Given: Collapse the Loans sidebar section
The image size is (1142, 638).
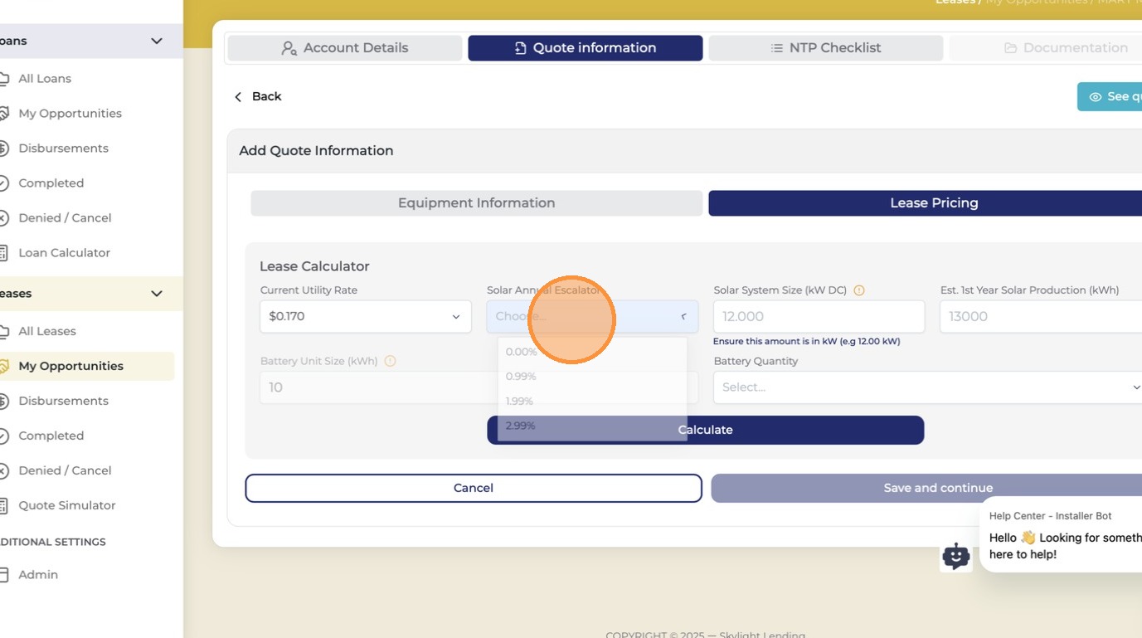Looking at the screenshot, I should tap(156, 41).
